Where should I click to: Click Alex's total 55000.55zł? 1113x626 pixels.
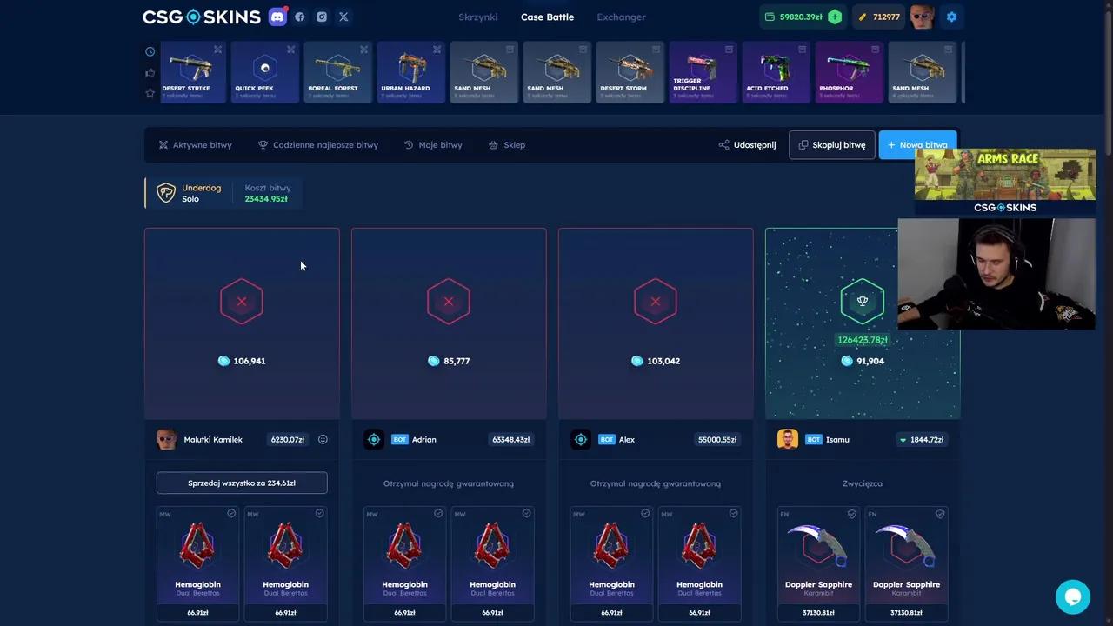717,439
